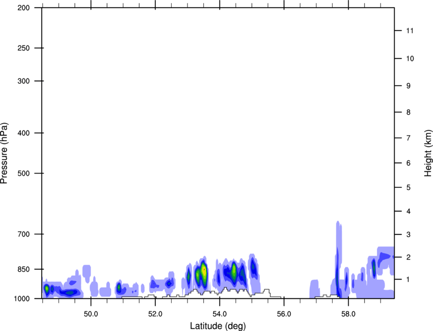Click the 'Latitude (deg)' axis title

click(218, 326)
